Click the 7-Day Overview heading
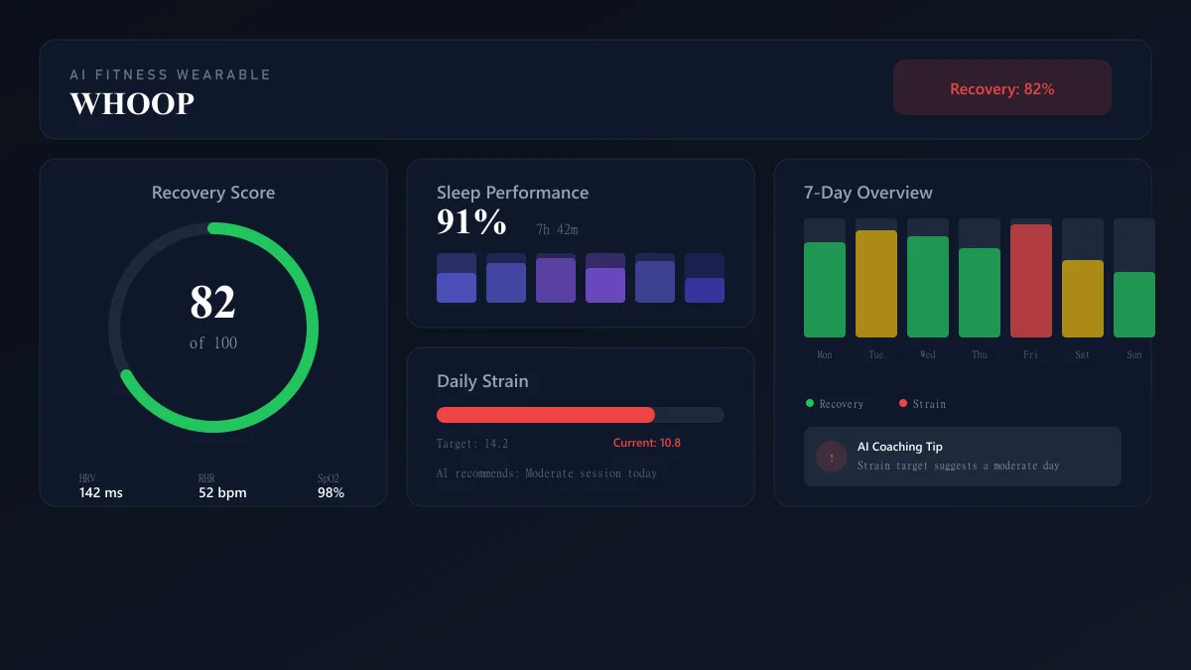 point(868,193)
